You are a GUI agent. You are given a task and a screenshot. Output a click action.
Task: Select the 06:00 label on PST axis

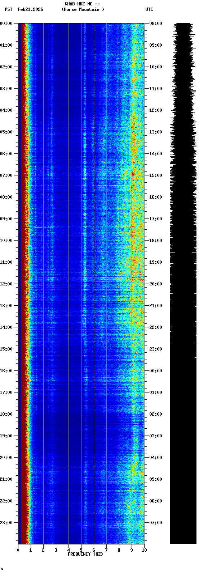[6, 154]
